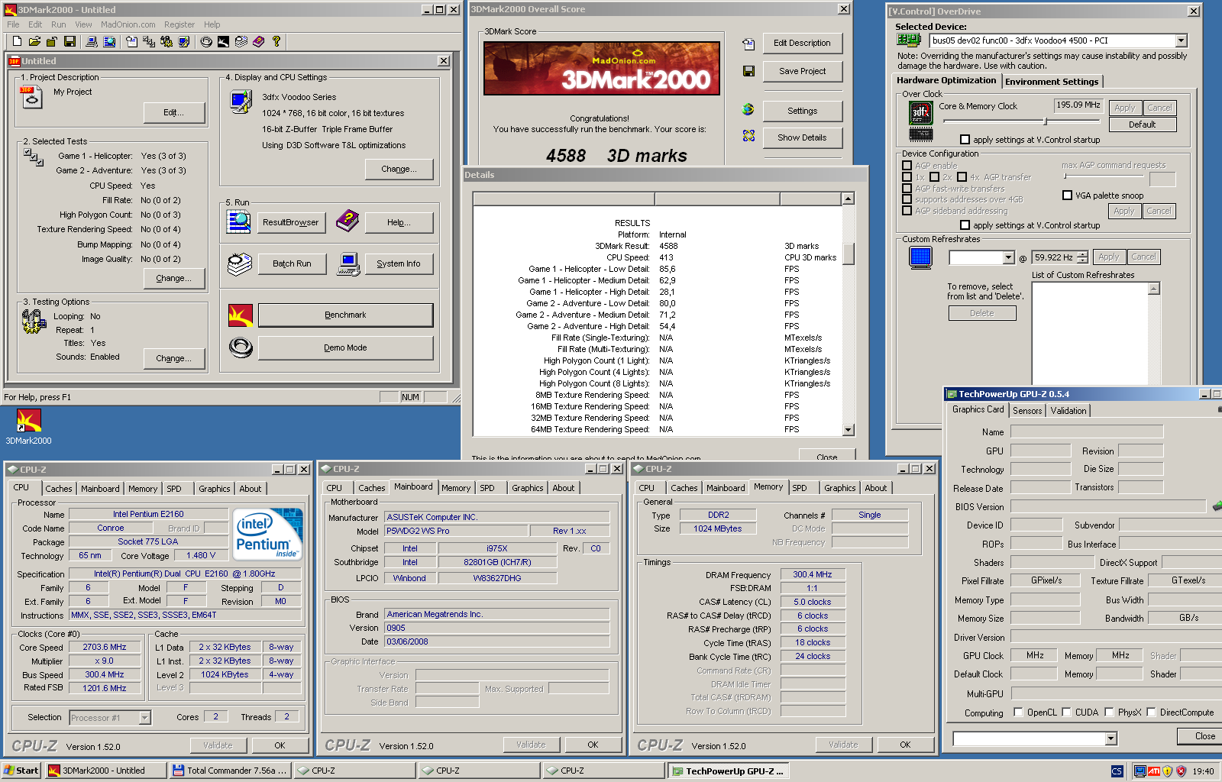This screenshot has width=1222, height=782.
Task: Click the Close project toolbar icon
Action: tap(52, 41)
